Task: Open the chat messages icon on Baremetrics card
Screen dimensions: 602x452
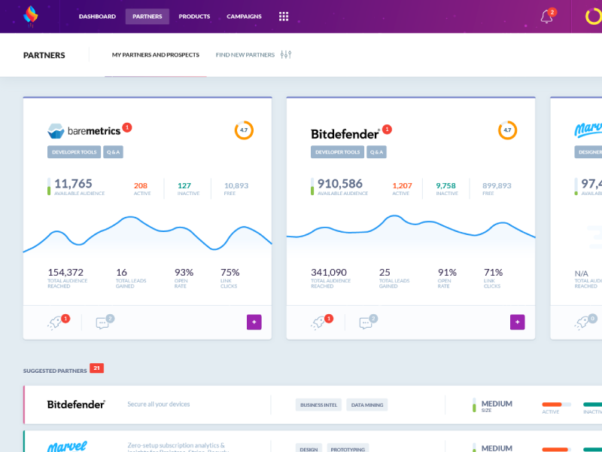Action: coord(102,323)
